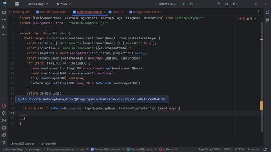This screenshot has height=152, width=271.
Task: Go to next highlighted error arrow
Action: tap(260, 19)
